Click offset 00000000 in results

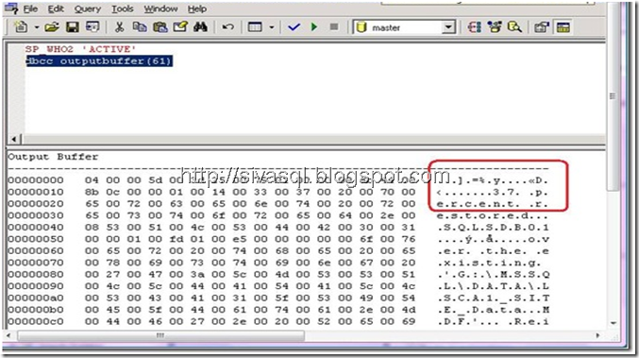36,180
